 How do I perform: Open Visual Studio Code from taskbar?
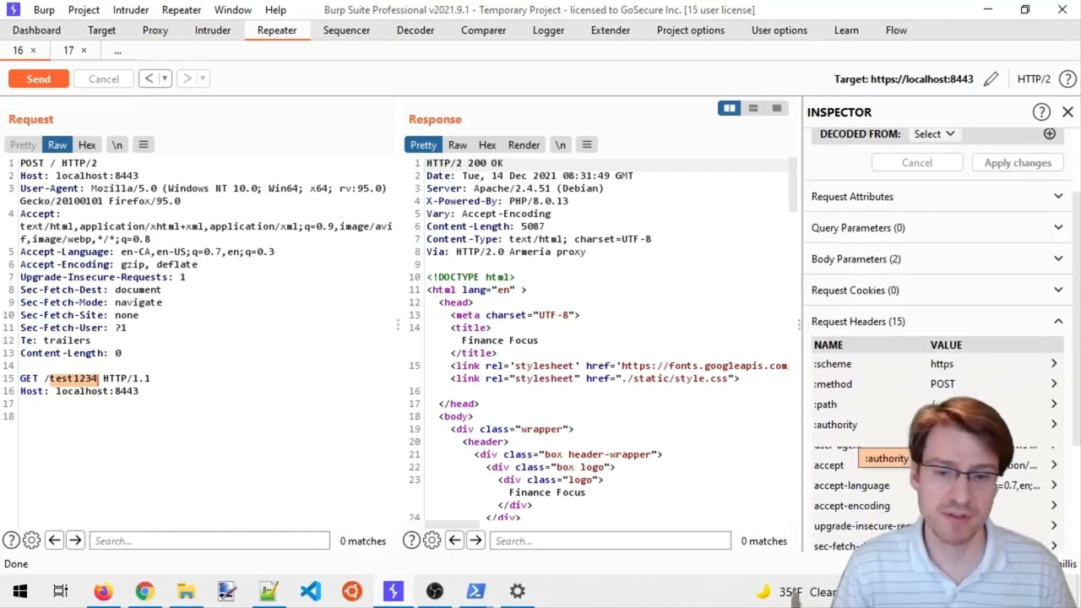pyautogui.click(x=311, y=591)
